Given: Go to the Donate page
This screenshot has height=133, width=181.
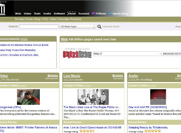Looking at the screenshot, I should coord(19,19).
